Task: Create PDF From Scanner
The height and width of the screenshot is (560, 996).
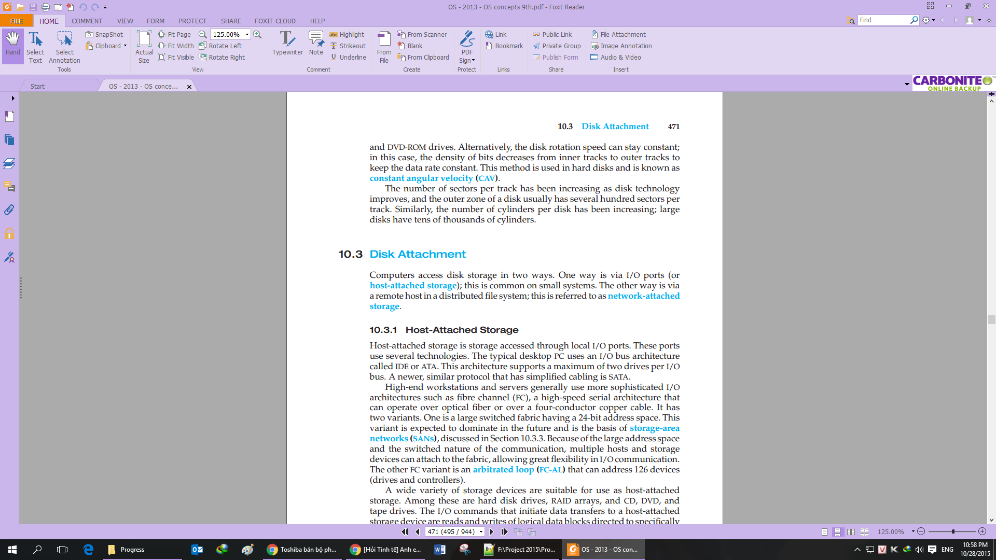Action: pos(422,34)
